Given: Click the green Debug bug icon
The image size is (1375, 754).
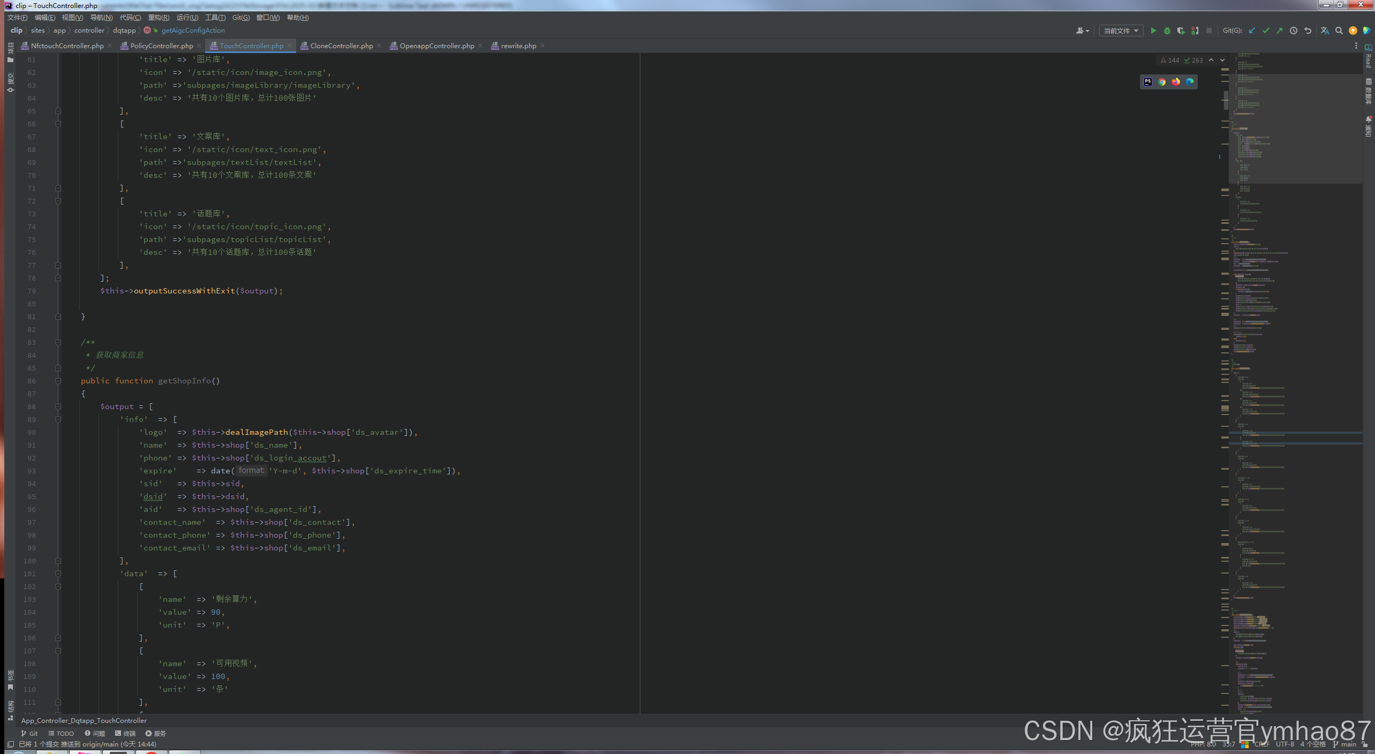Looking at the screenshot, I should [x=1167, y=31].
